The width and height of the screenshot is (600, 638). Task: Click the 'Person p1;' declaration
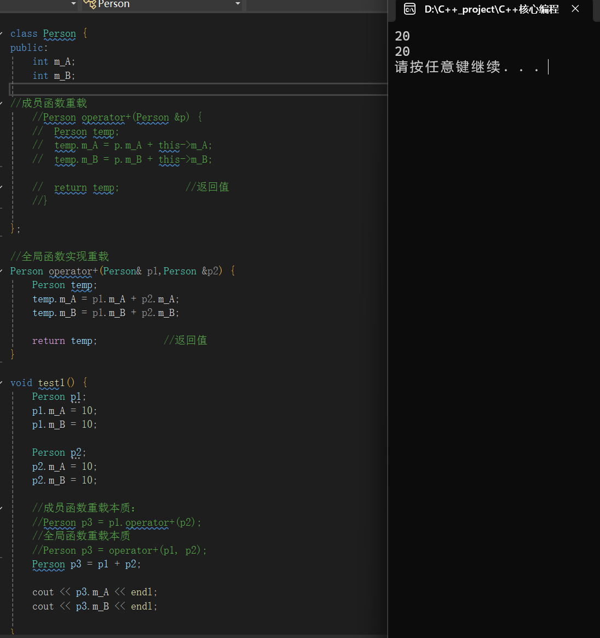(59, 396)
